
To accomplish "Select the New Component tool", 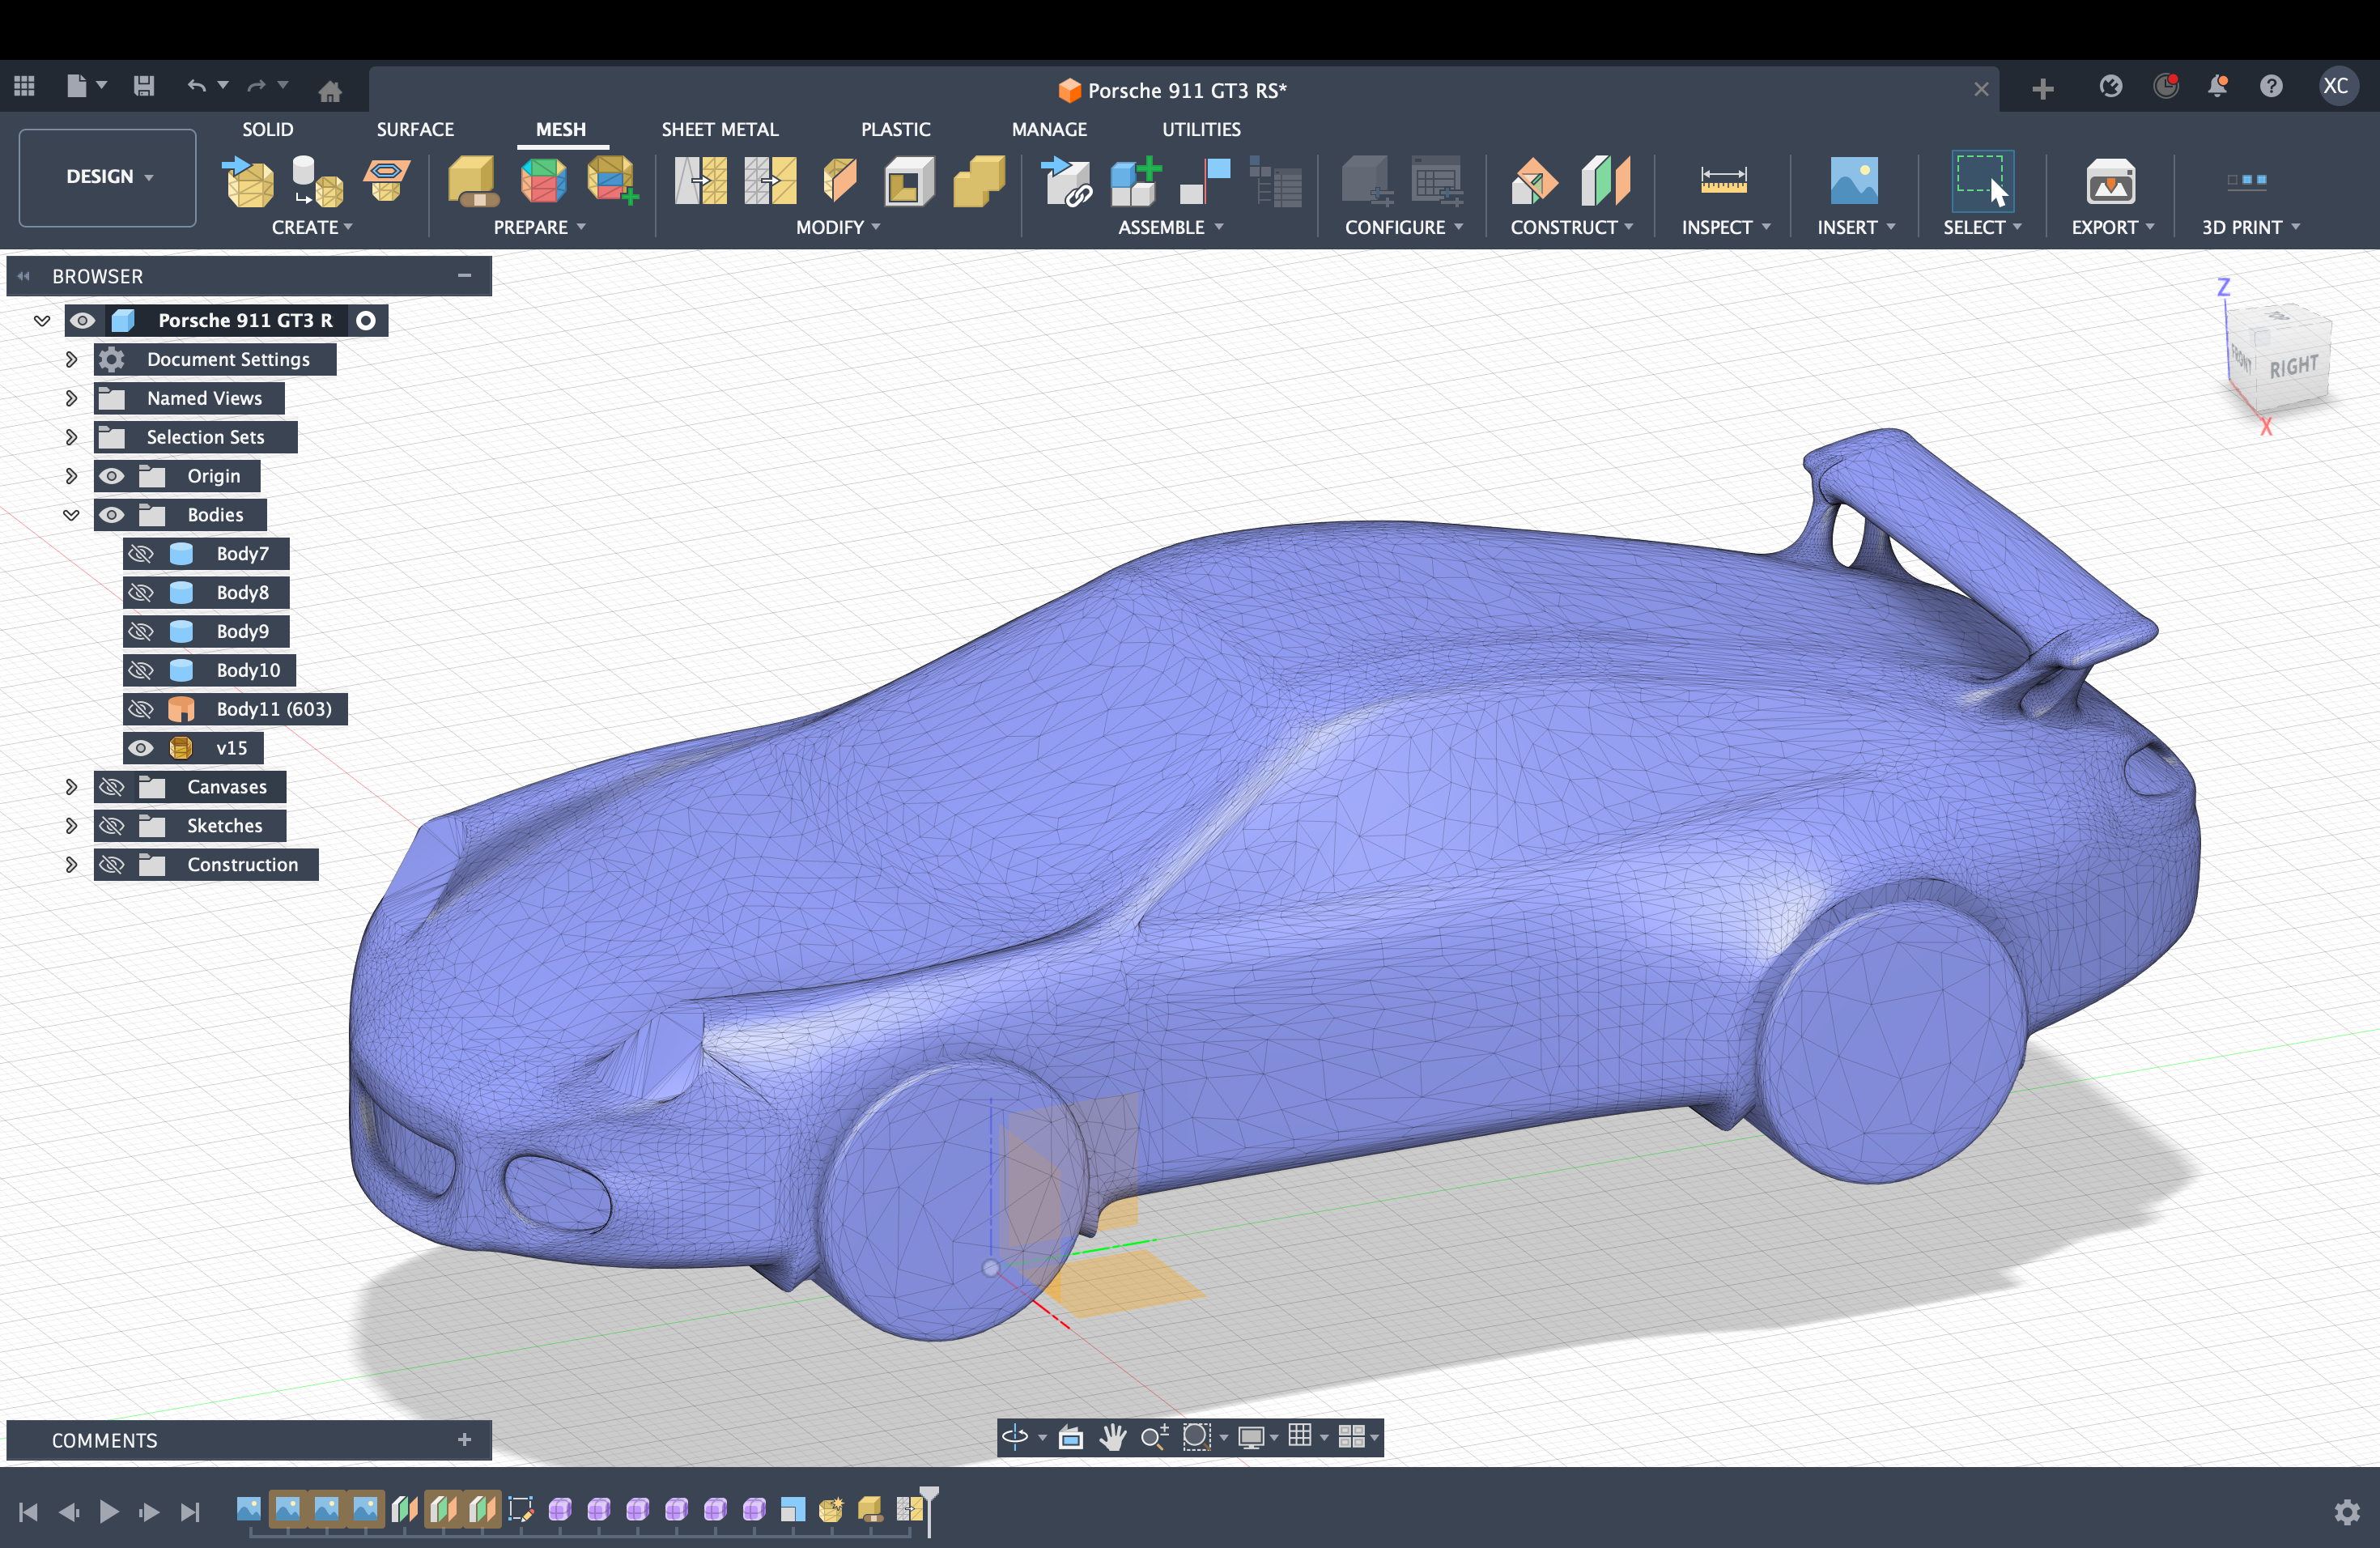I will click(x=1135, y=181).
